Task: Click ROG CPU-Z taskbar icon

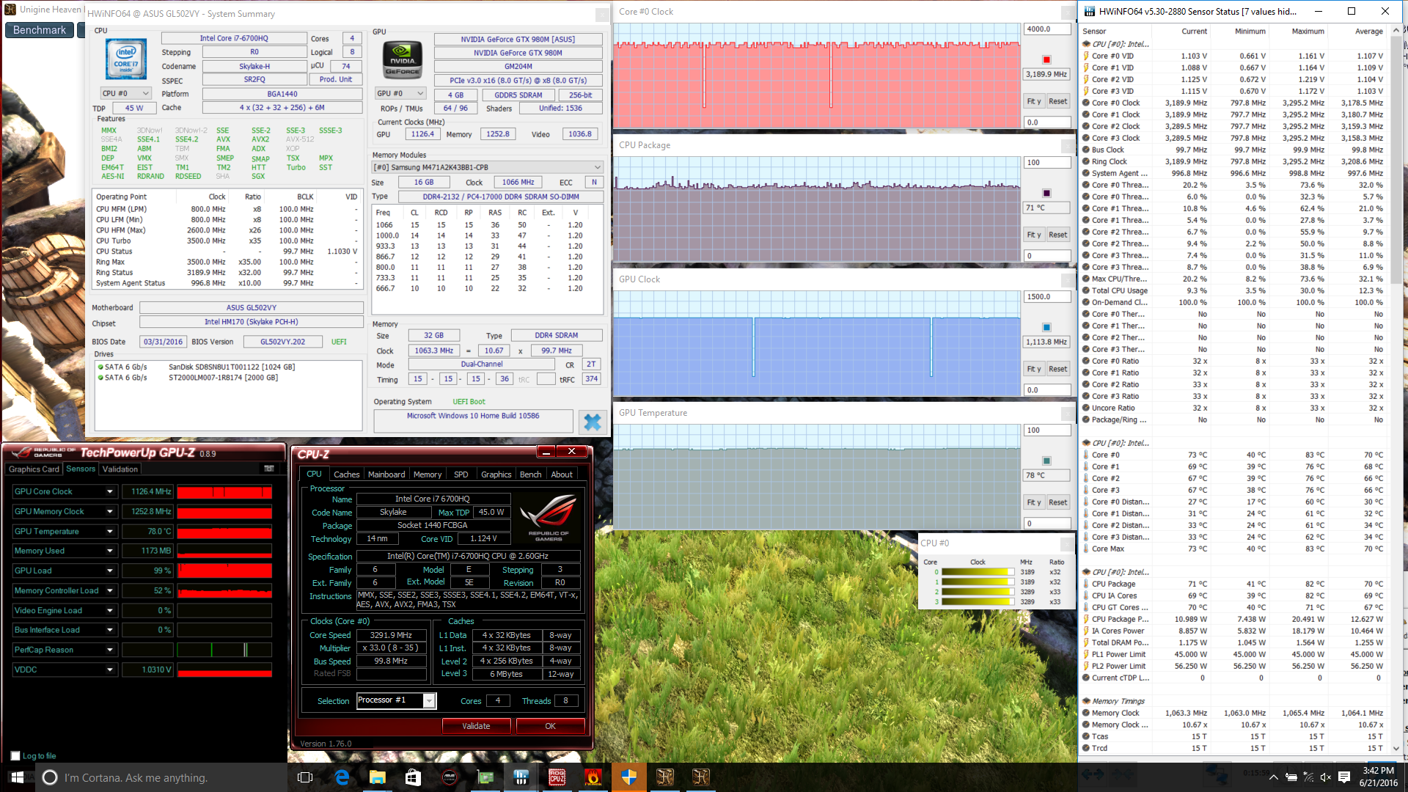Action: tap(557, 777)
